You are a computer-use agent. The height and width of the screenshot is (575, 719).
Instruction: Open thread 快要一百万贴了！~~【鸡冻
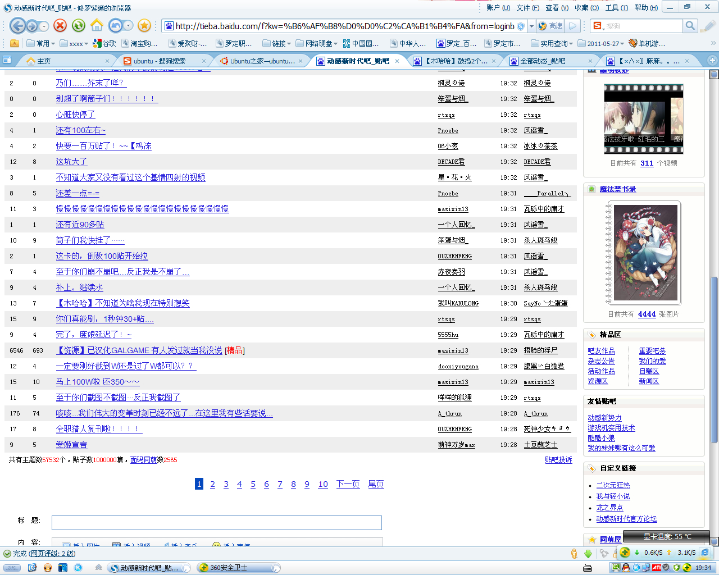coord(103,146)
